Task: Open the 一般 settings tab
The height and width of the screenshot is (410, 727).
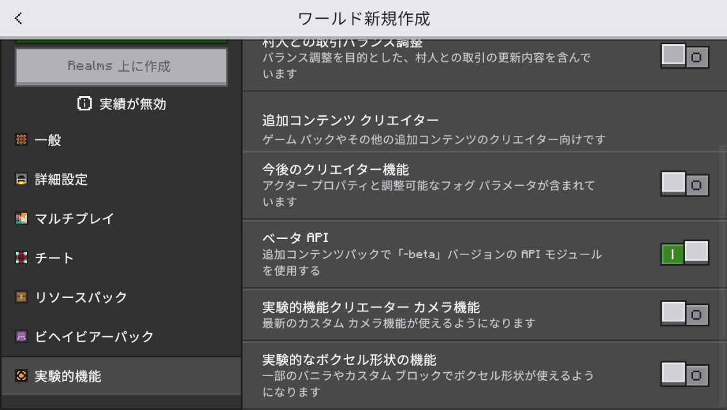Action: coord(122,140)
